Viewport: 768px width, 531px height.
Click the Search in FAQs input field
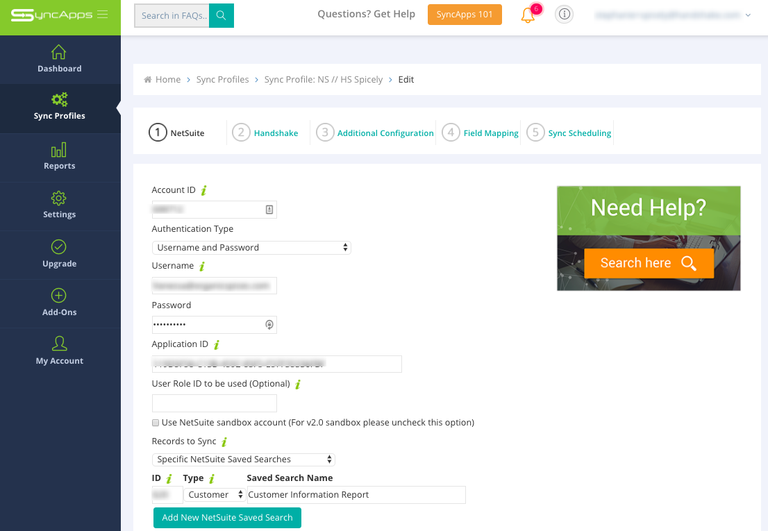(172, 15)
